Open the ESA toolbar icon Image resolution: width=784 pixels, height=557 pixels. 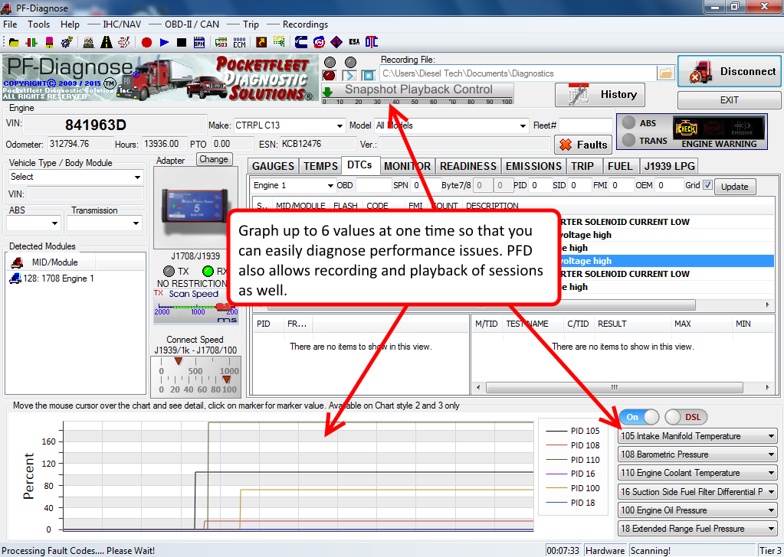tap(355, 42)
